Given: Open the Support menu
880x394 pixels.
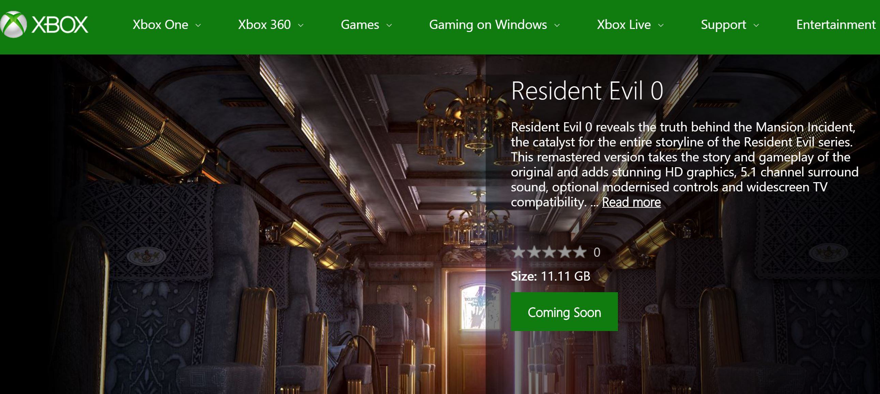Looking at the screenshot, I should (724, 25).
